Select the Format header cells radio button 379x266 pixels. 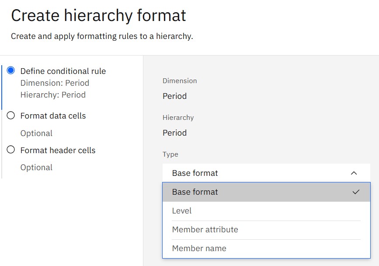(x=11, y=150)
